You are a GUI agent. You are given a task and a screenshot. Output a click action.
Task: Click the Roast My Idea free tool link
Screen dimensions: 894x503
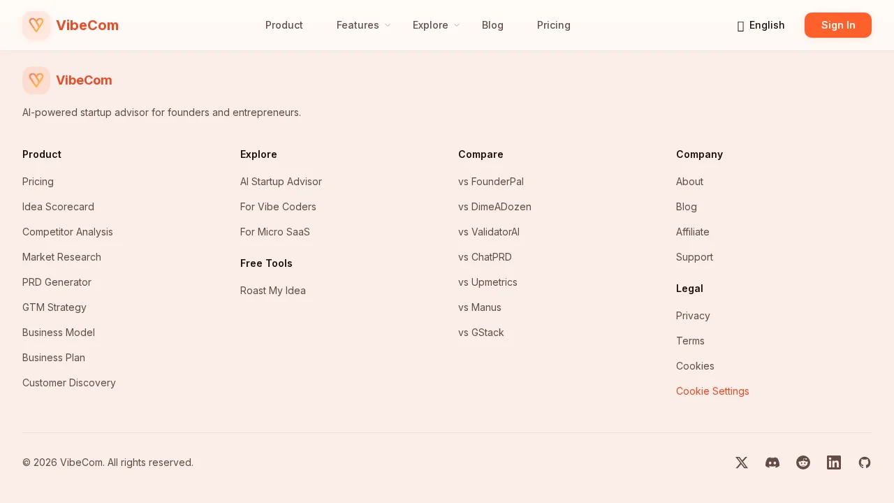[x=273, y=291]
